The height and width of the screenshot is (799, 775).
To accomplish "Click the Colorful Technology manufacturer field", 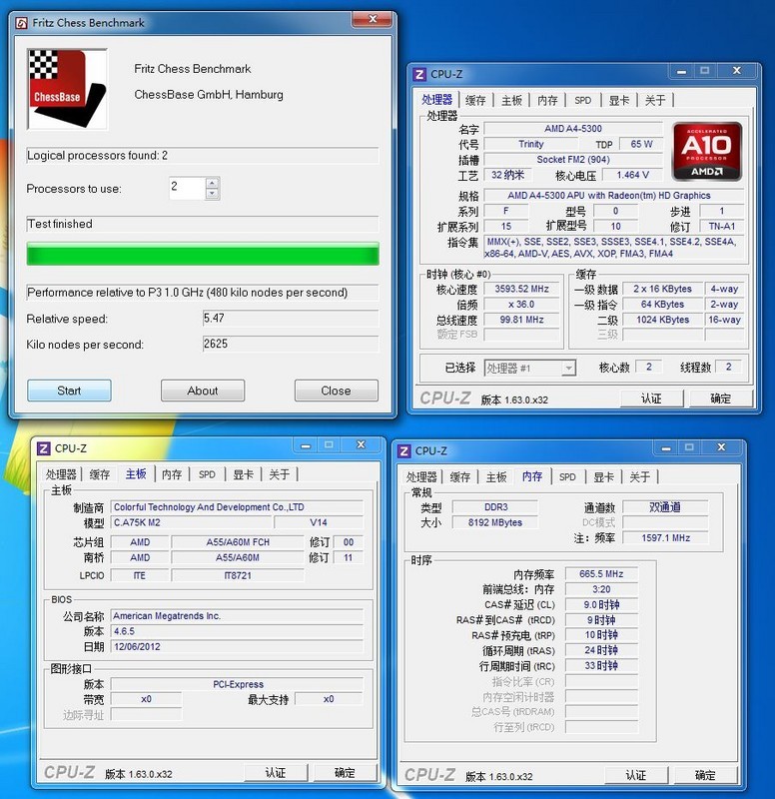I will tap(237, 507).
